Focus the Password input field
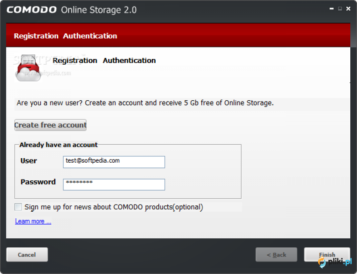The image size is (357, 274). 114,184
